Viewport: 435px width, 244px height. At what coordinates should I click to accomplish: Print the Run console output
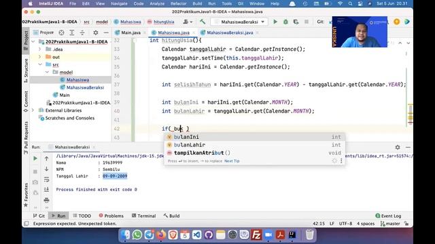(46, 200)
